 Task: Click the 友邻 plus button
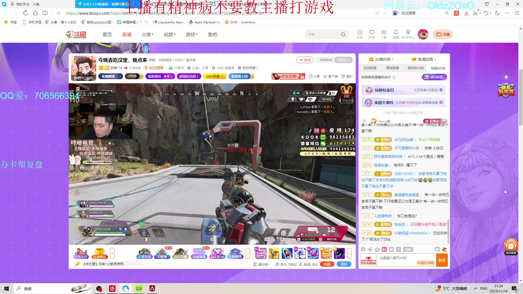(x=305, y=60)
